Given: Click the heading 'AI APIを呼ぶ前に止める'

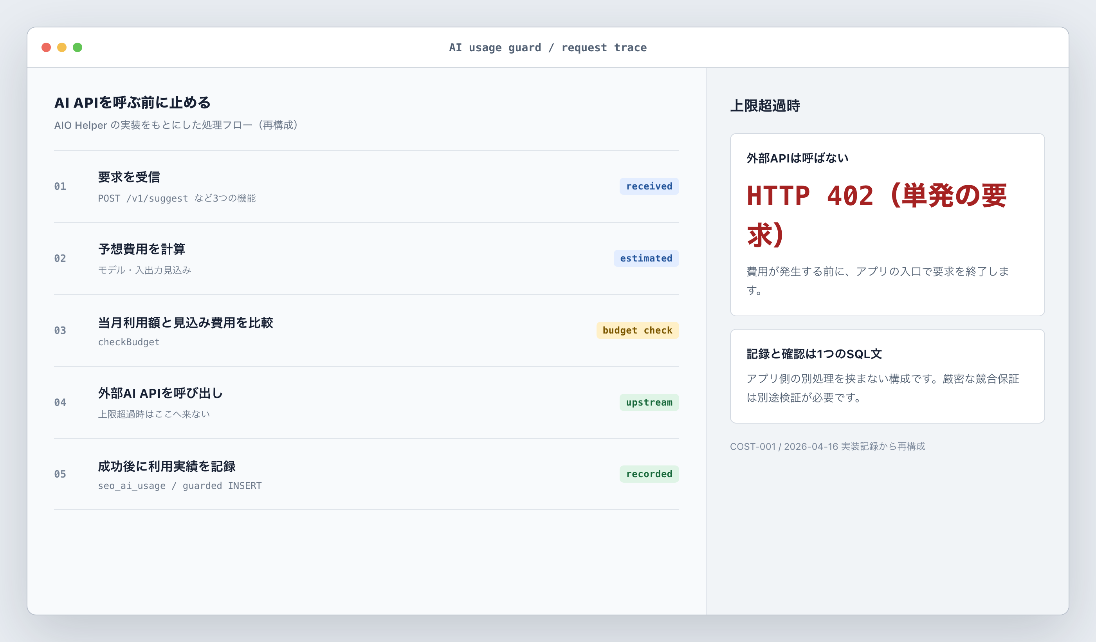Looking at the screenshot, I should coord(132,103).
